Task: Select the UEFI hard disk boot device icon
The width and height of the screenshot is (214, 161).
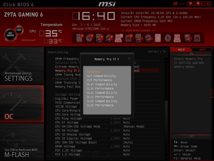Action: coord(80,38)
